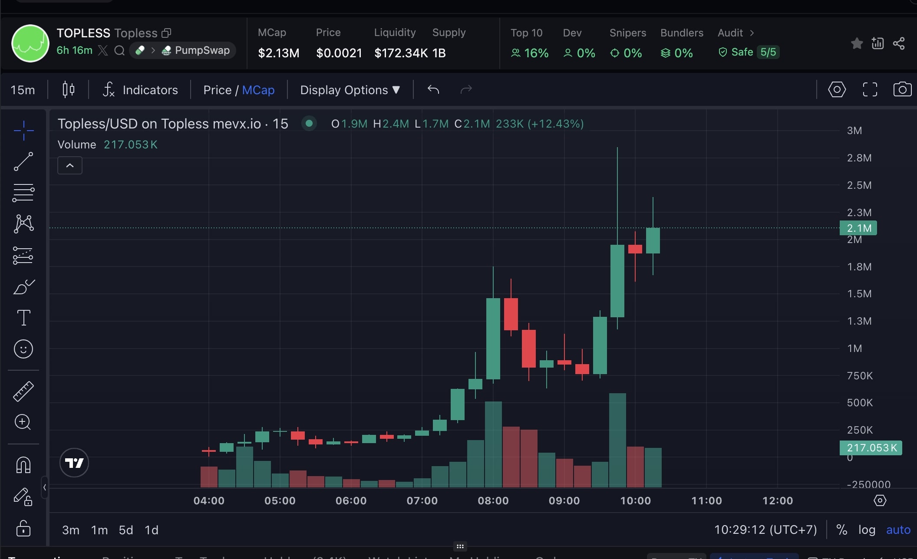Toggle lock all drawings

(x=23, y=528)
